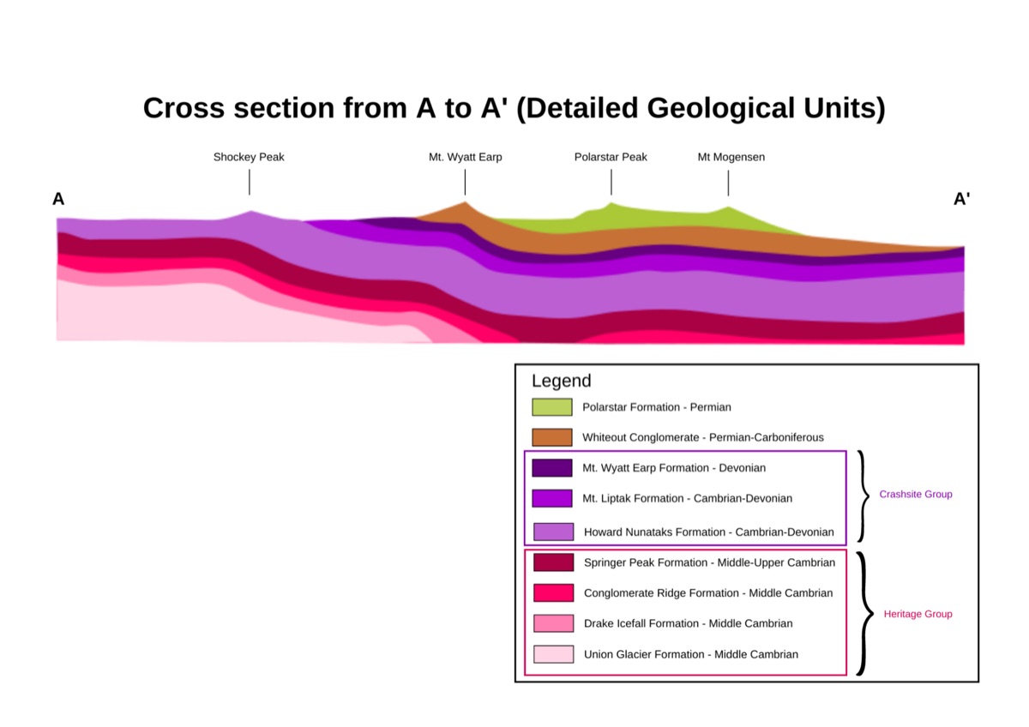Click the Springer Peak Formation swatch
1029x727 pixels.
pyautogui.click(x=554, y=562)
